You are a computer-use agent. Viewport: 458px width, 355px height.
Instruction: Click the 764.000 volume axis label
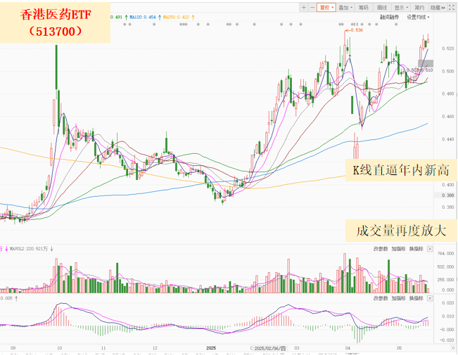pyautogui.click(x=446, y=253)
